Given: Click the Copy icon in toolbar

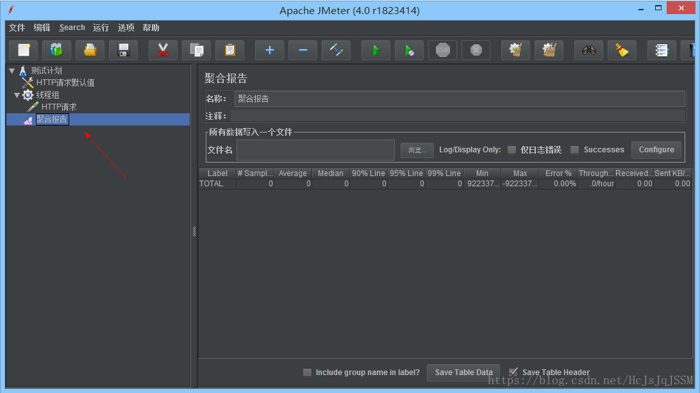Looking at the screenshot, I should pos(196,50).
